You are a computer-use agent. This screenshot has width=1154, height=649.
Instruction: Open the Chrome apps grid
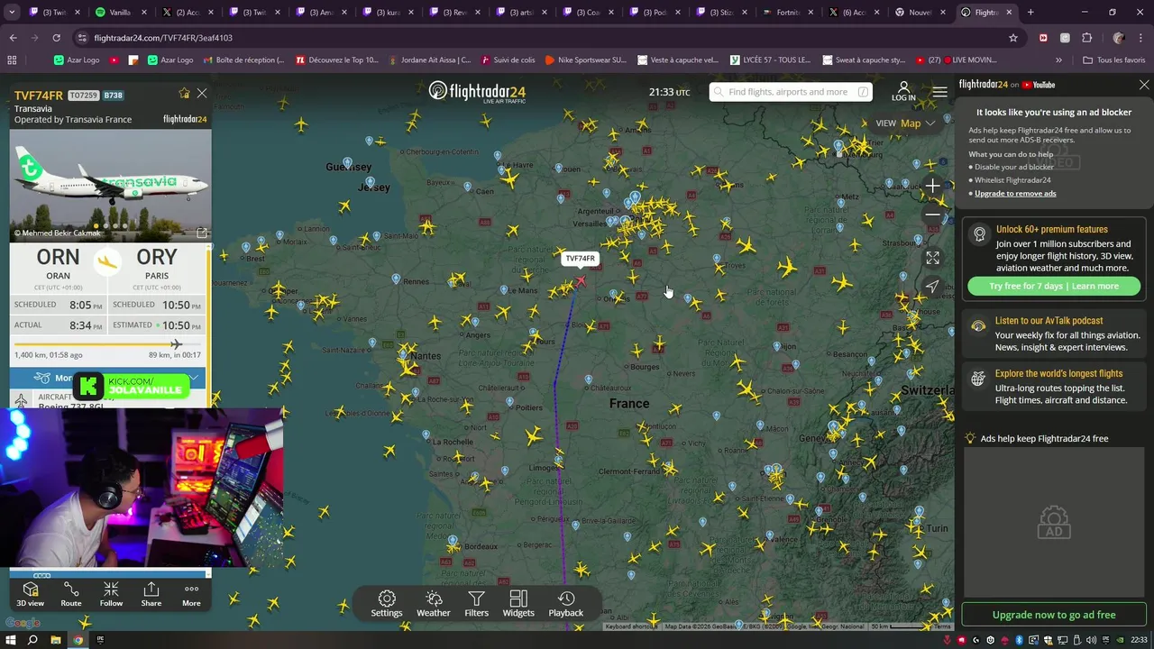(12, 59)
